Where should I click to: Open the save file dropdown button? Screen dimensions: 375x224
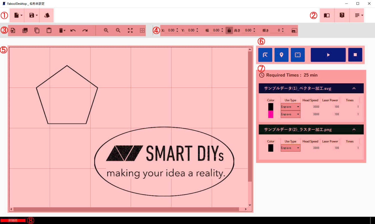pyautogui.click(x=33, y=15)
